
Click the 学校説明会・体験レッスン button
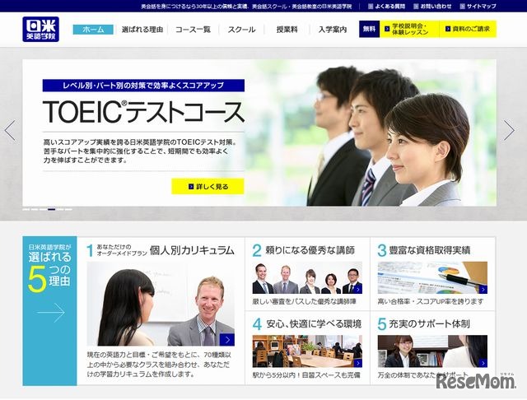coord(409,30)
